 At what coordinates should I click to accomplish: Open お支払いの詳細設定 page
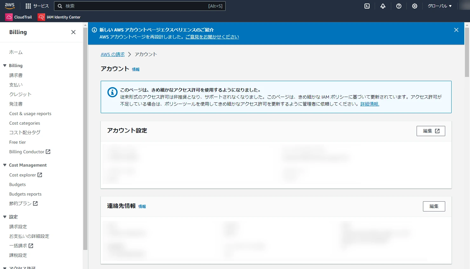29,236
